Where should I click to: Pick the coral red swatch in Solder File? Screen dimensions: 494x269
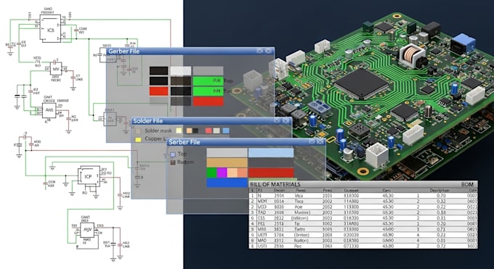pos(208,131)
